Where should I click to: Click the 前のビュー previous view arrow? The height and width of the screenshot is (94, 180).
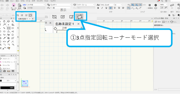click(x=2, y=5)
